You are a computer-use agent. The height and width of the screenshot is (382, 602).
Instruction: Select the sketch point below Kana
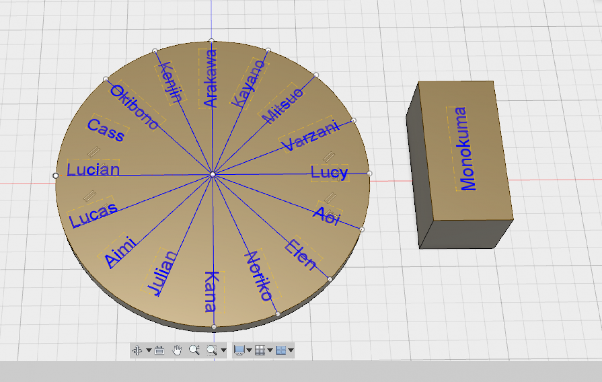point(214,327)
